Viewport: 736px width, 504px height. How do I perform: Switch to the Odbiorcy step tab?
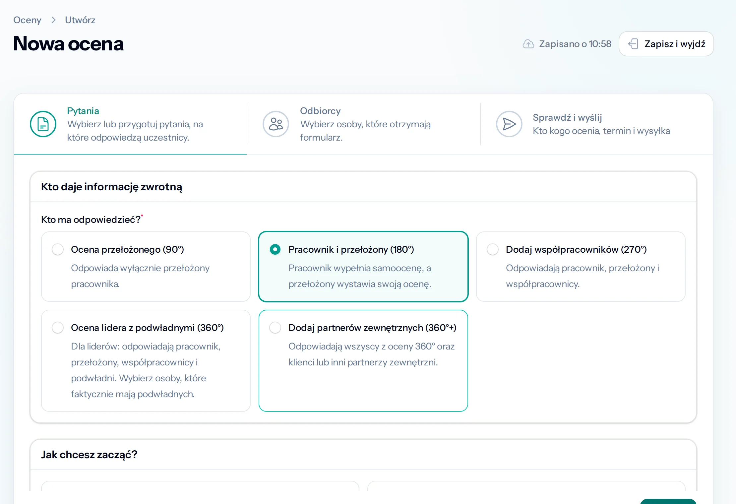(x=363, y=124)
